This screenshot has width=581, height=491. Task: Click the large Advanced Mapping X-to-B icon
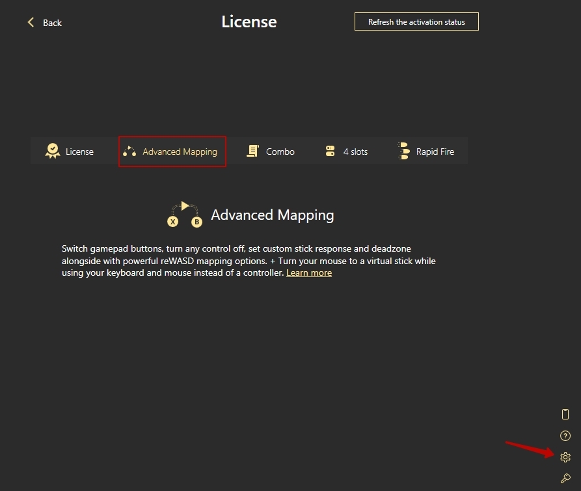pyautogui.click(x=185, y=215)
